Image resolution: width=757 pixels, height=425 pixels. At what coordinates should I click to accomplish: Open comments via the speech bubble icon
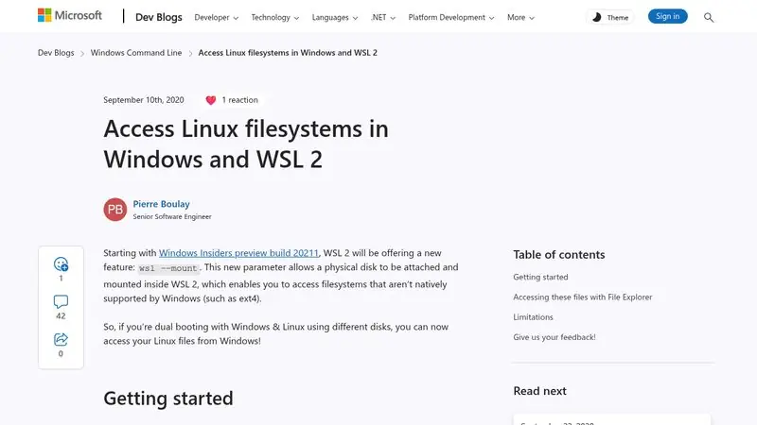pos(61,301)
